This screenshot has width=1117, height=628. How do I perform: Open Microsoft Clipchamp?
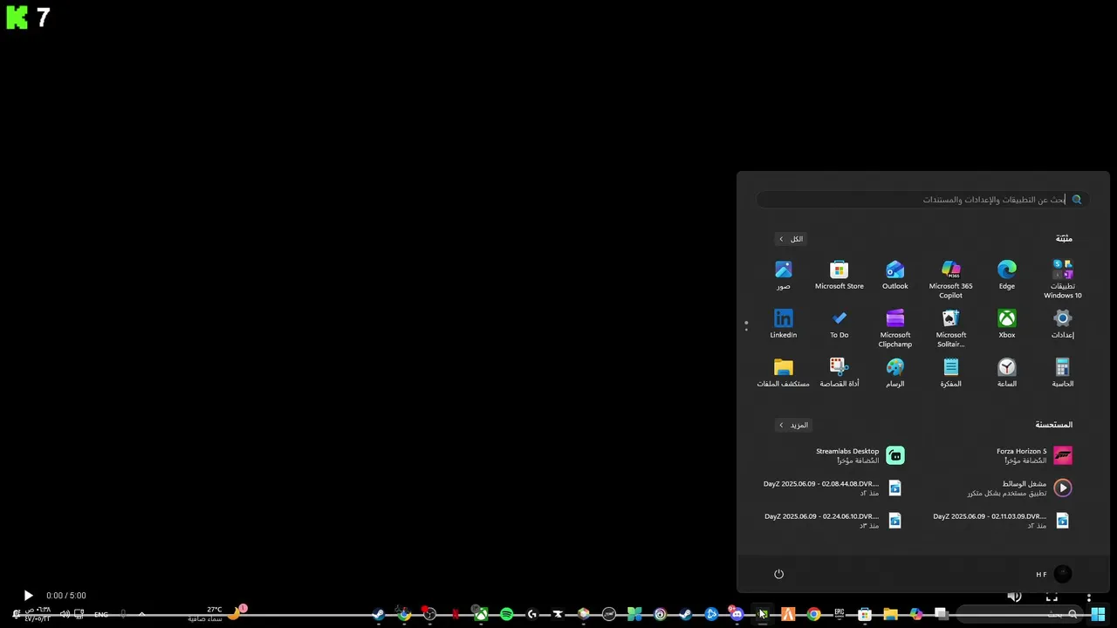(x=894, y=328)
